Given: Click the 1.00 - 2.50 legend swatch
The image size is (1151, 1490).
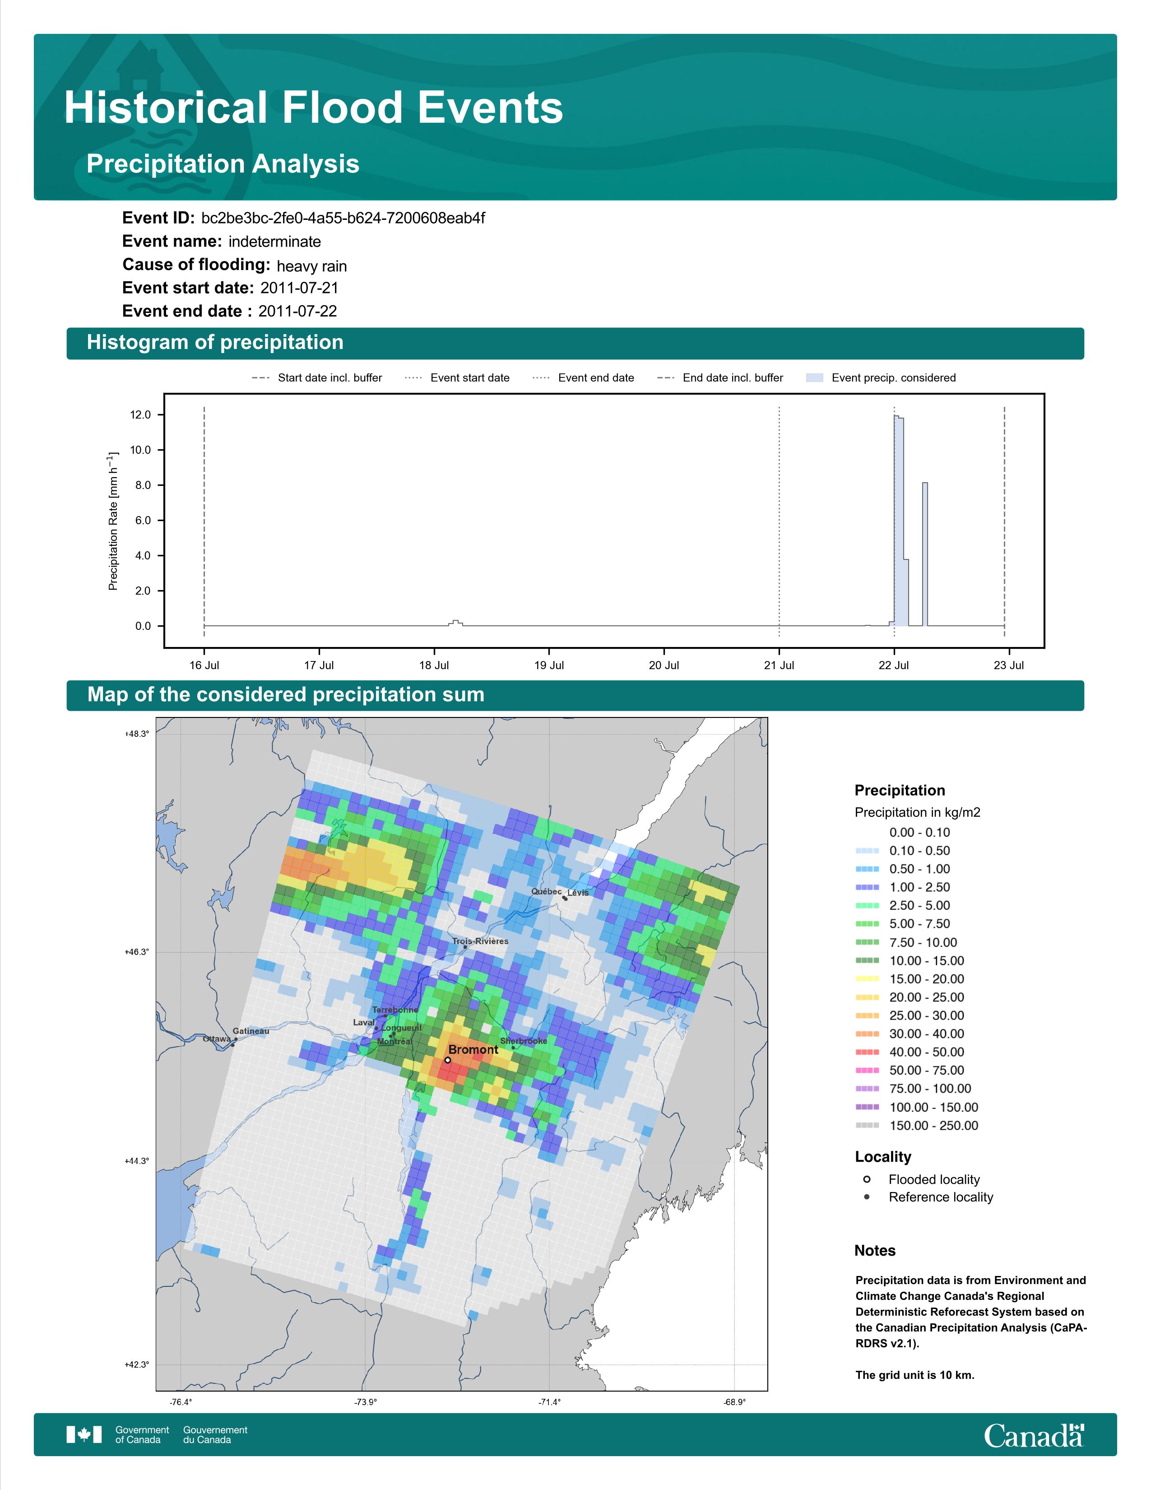Looking at the screenshot, I should tap(867, 888).
